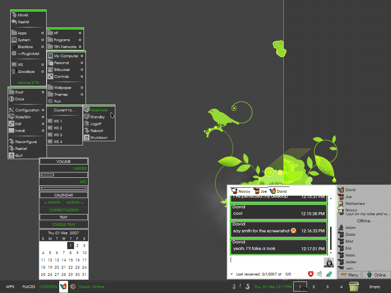Expand the Programs folder submenu
The height and width of the screenshot is (293, 391).
[80, 40]
